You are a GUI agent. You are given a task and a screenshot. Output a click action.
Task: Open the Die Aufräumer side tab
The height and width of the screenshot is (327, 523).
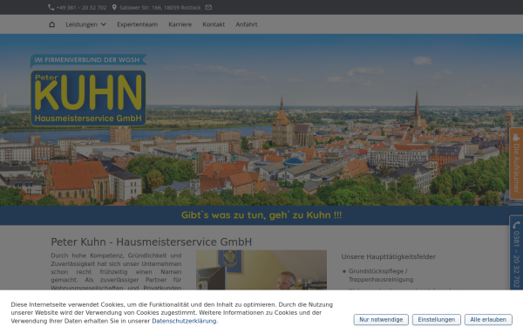point(516,164)
